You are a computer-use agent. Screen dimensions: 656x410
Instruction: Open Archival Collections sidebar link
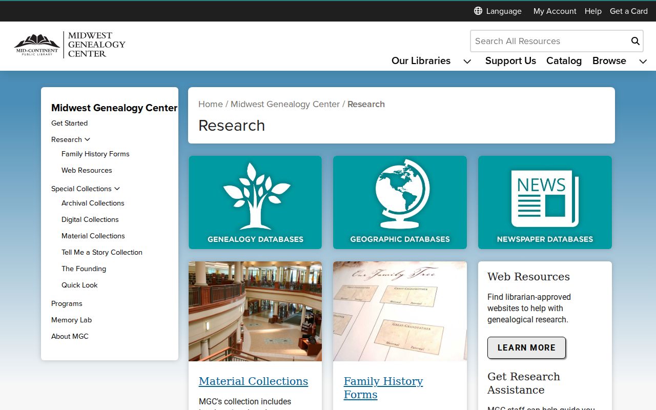(x=93, y=203)
